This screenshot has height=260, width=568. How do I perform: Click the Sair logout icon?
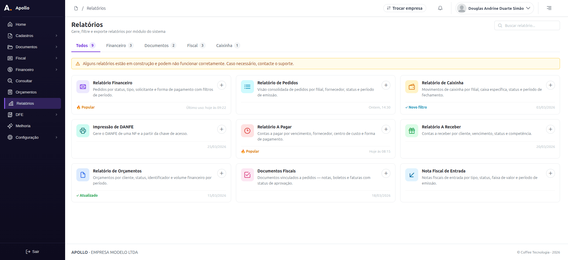pos(28,251)
